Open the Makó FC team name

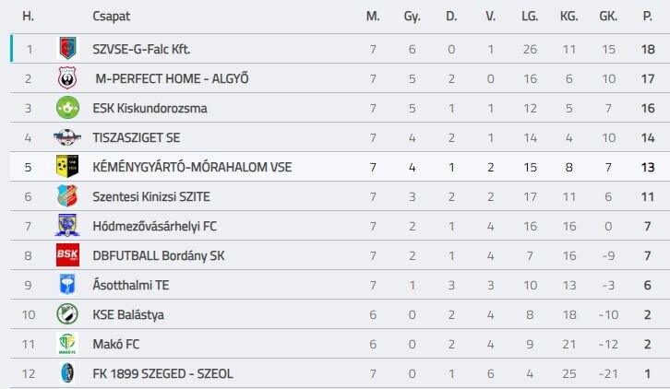click(115, 344)
